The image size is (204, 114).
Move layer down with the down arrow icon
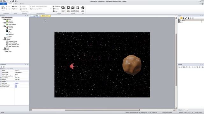pos(193,18)
